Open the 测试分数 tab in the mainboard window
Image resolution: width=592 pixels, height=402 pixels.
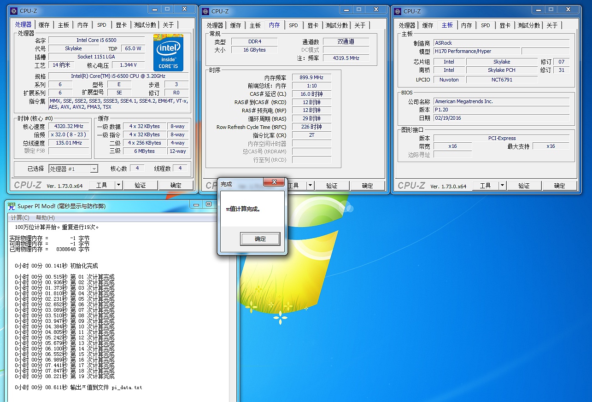528,26
